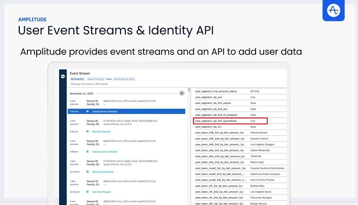Click user_segment_vip_any property
The width and height of the screenshot is (358, 205).
209,97
